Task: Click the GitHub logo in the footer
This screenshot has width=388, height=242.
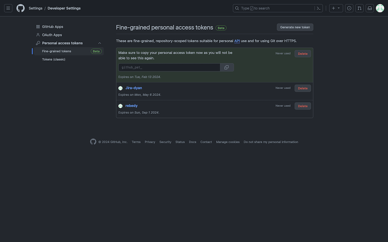Action: 93,141
